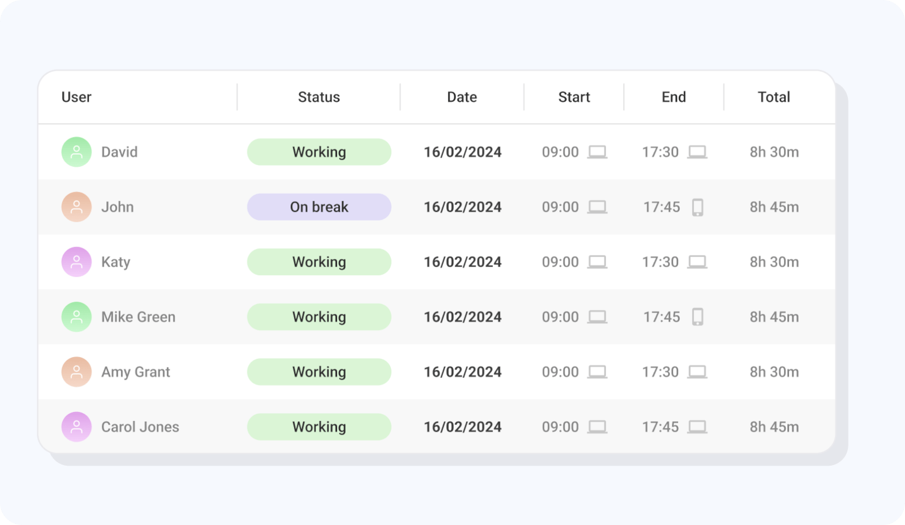The width and height of the screenshot is (905, 525).
Task: Click the laptop icon beside David's 09:00 start
Action: pos(597,152)
